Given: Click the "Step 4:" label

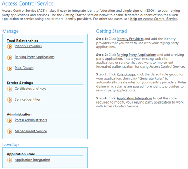Looking at the screenshot, I should click(102, 98).
